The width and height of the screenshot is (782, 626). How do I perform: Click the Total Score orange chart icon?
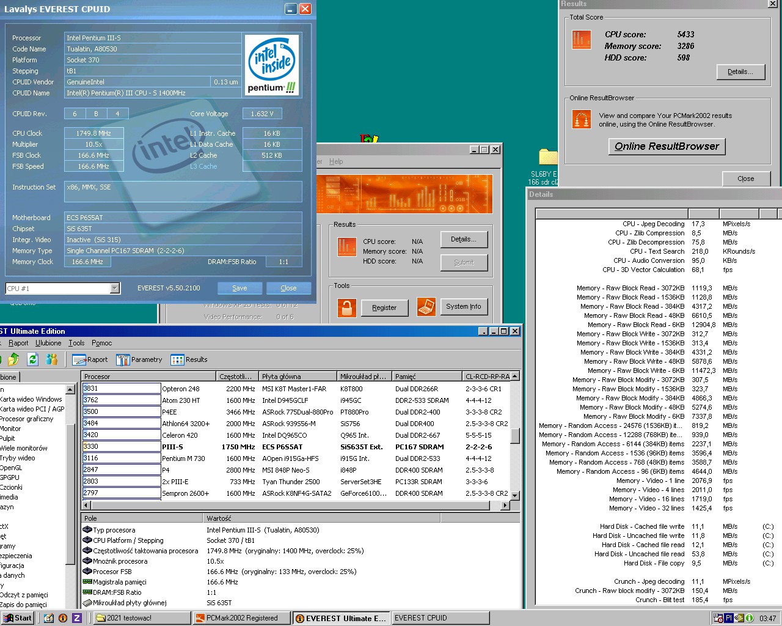click(581, 39)
